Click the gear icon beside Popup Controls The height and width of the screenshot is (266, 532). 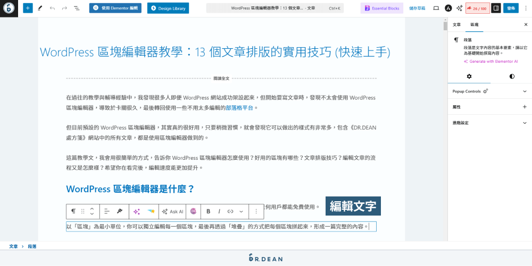tap(486, 91)
